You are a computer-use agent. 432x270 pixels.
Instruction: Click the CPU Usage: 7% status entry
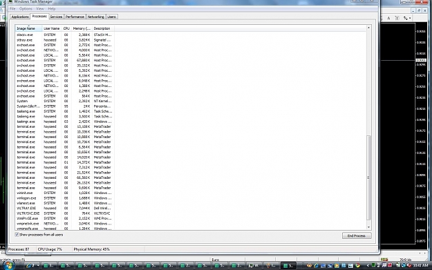pos(50,249)
